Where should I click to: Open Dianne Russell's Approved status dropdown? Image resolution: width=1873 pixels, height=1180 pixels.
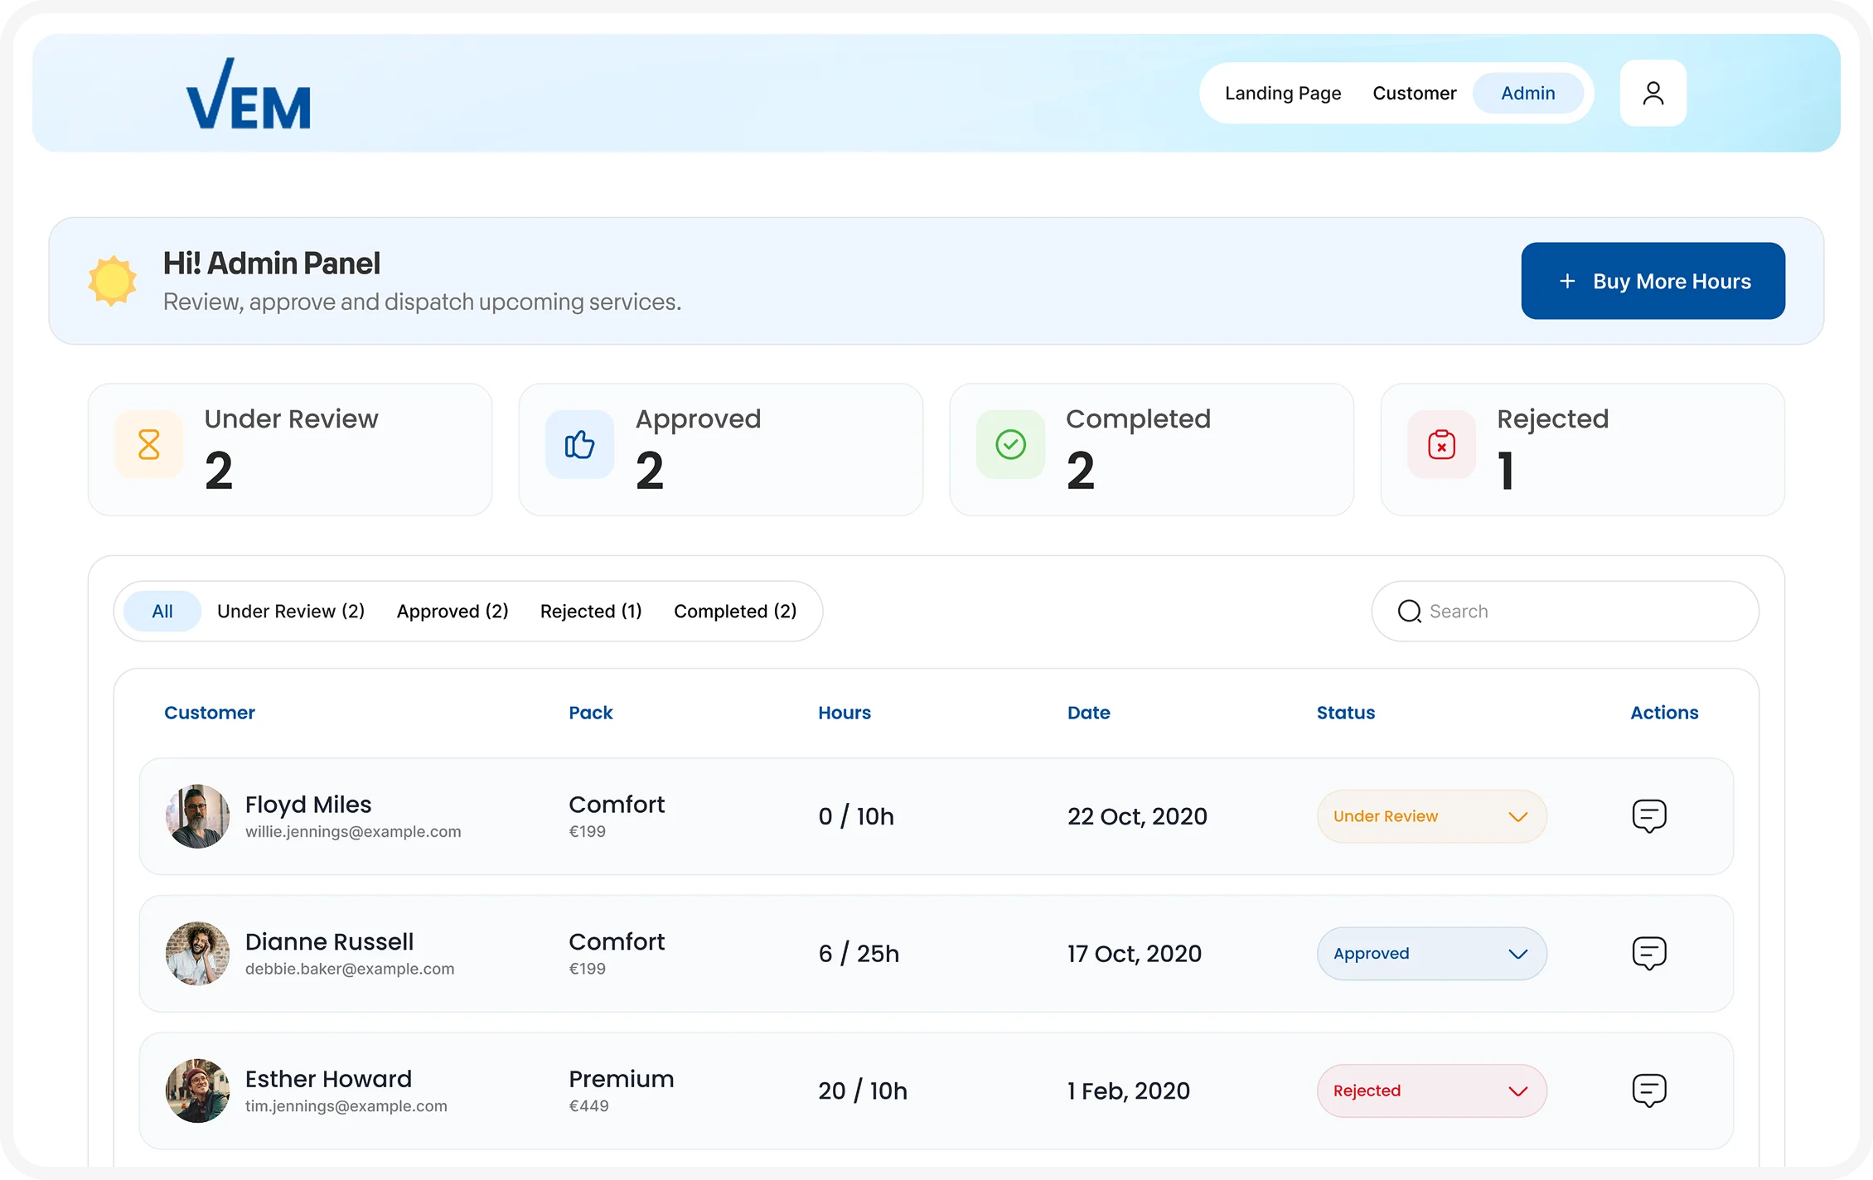pos(1431,953)
